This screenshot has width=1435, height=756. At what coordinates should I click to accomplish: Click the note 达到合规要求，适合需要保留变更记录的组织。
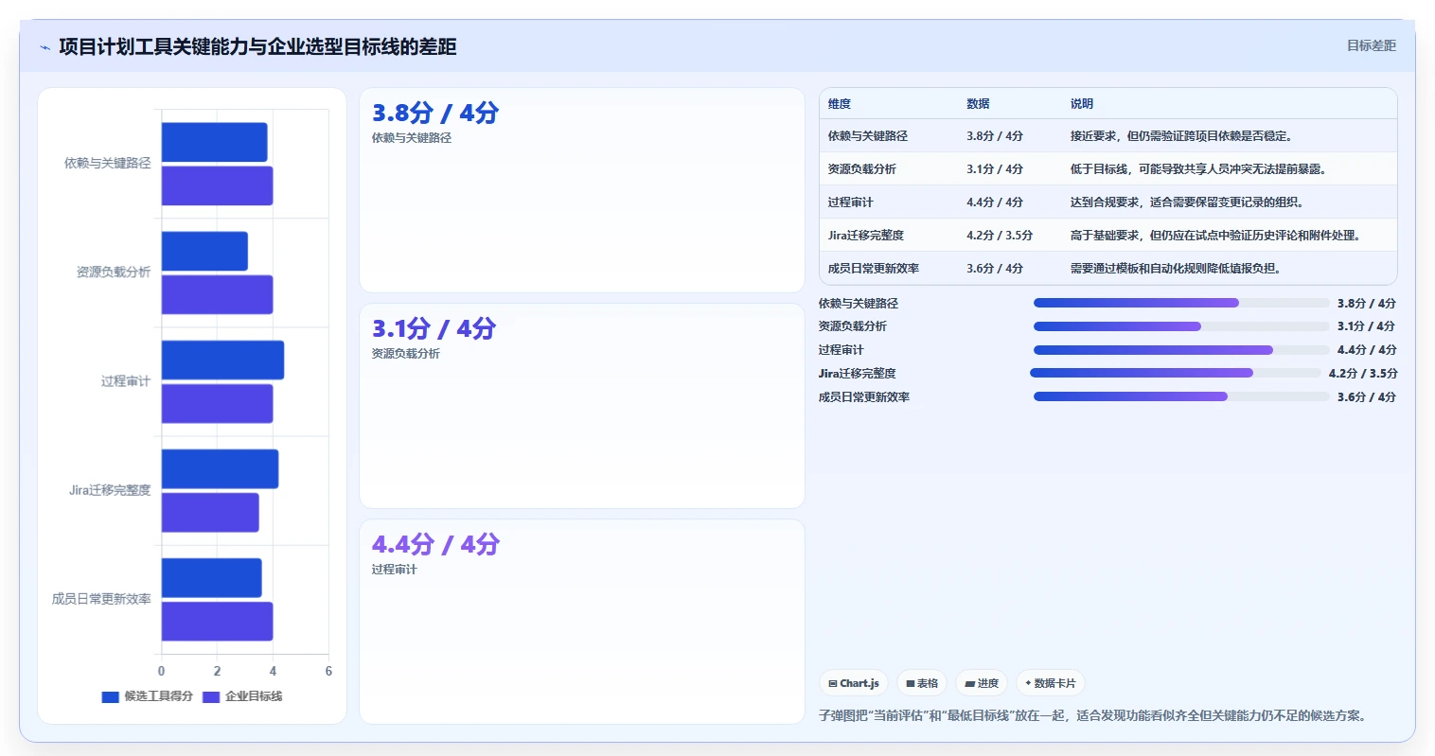pos(1187,202)
